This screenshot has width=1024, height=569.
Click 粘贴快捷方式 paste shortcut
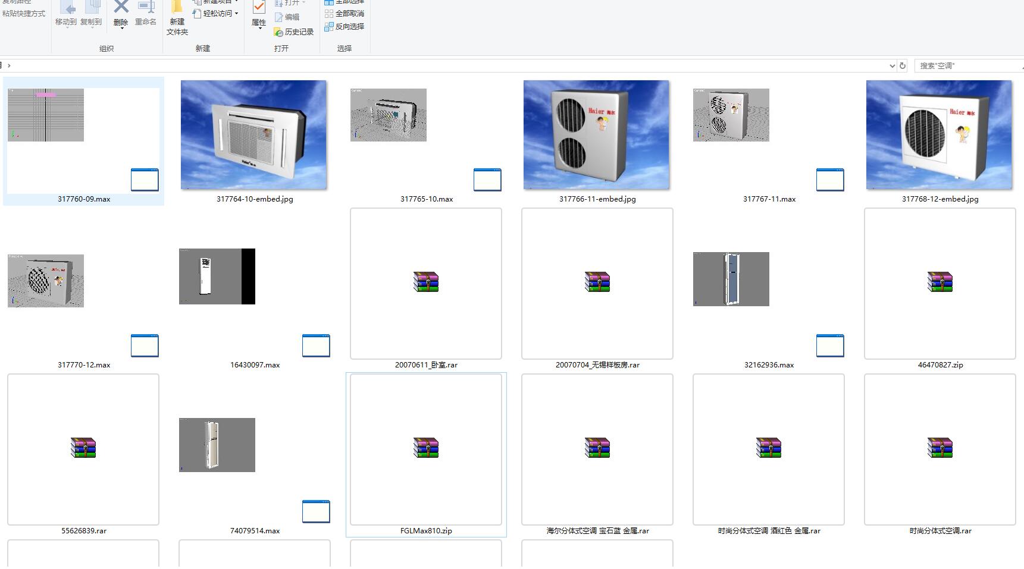coord(24,13)
